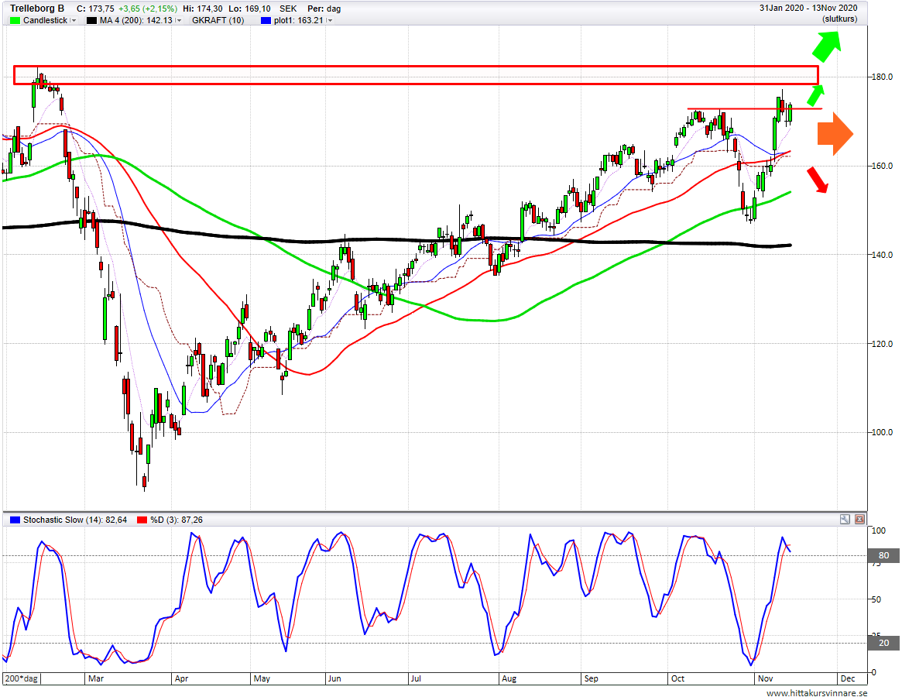This screenshot has height=697, width=902.
Task: Click the Apr label on time axis
Action: [181, 678]
